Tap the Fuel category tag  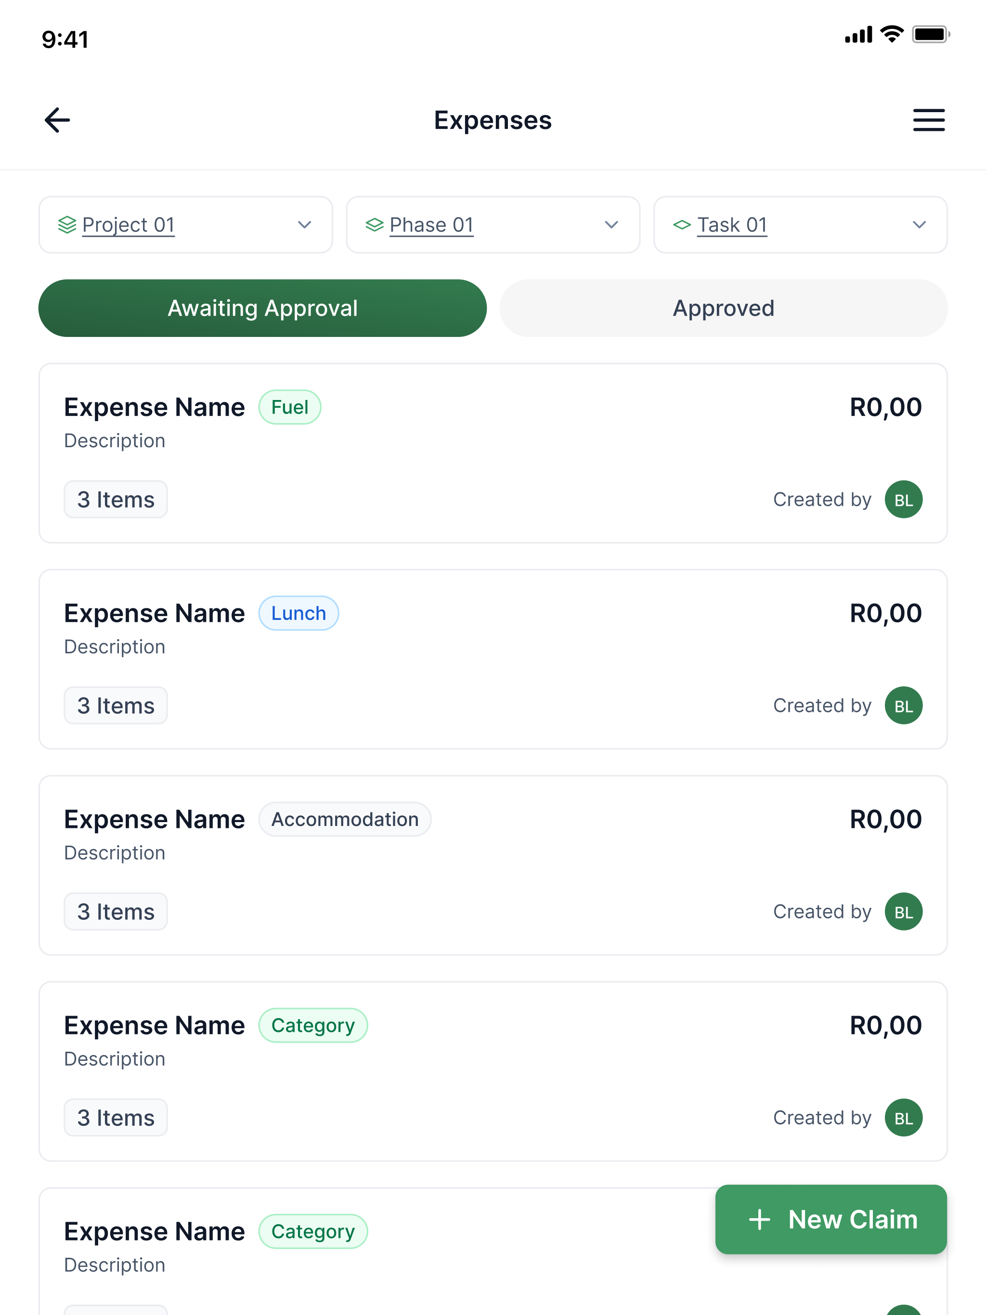click(290, 407)
